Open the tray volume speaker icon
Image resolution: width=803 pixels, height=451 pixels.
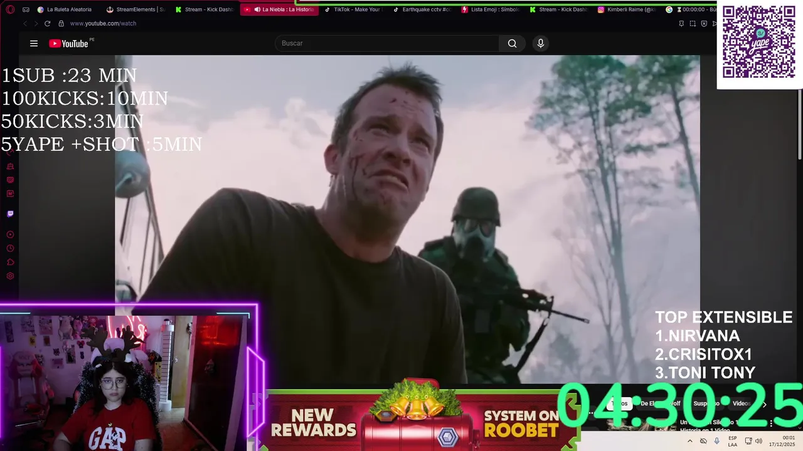759,441
